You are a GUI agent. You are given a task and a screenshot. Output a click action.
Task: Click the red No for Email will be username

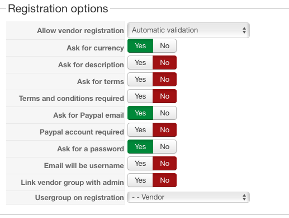click(x=164, y=164)
